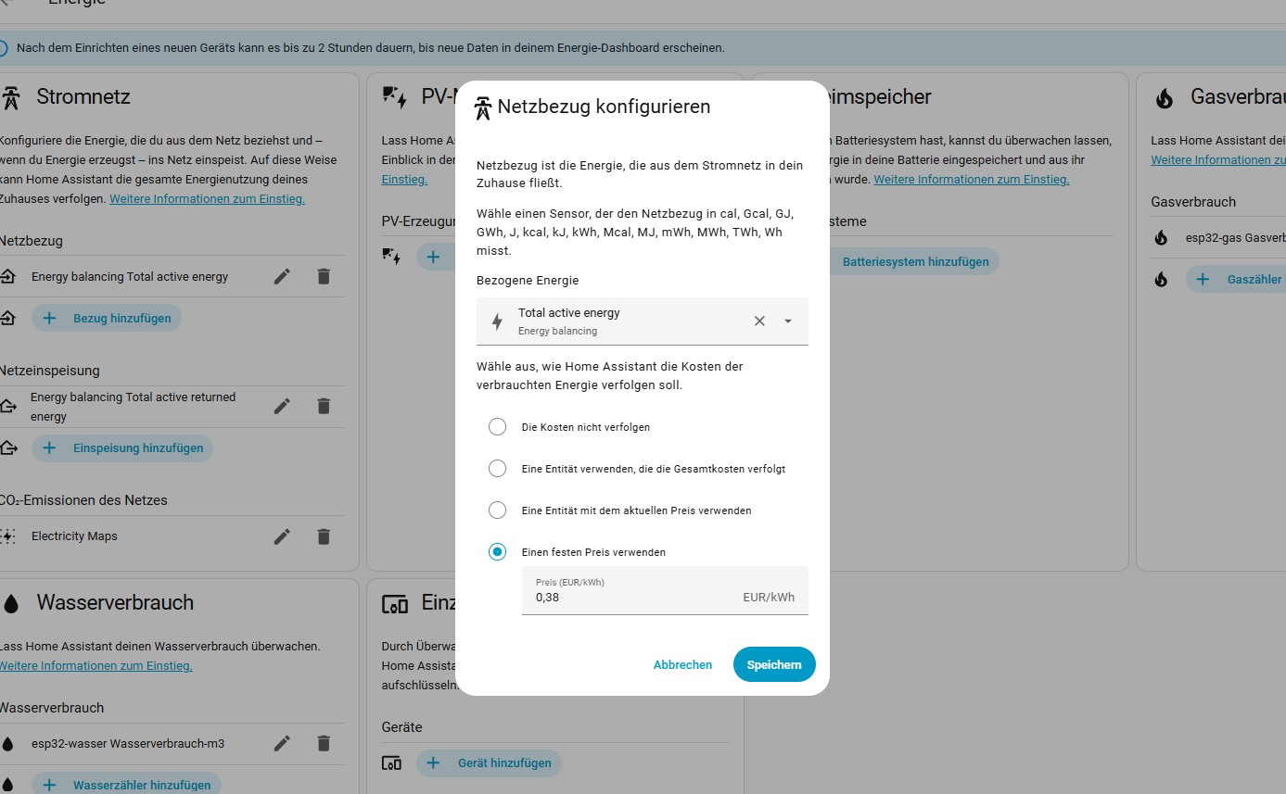Delete the Energy balancing Total active energy entry
Viewport: 1286px width, 794px height.
(323, 276)
